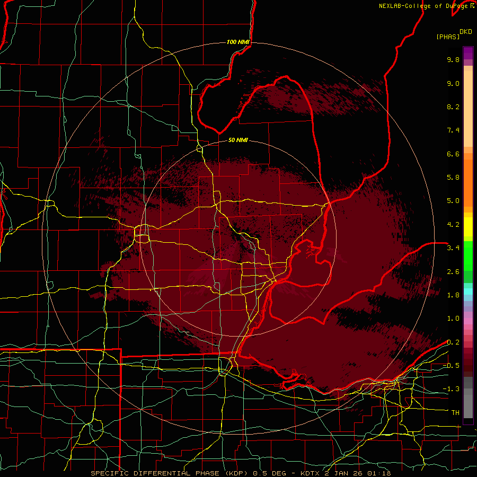Screen dimensions: 477x477
Task: Click the TH threshold label
Action: click(455, 413)
